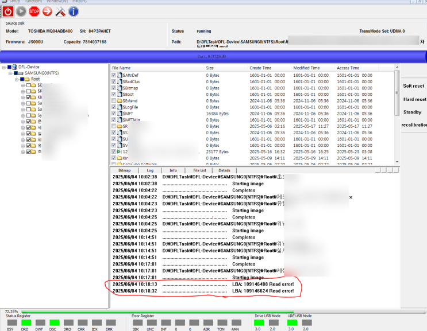Viewport: 427px width, 331px height.
Task: Click the red STOP icon
Action: 34,11
